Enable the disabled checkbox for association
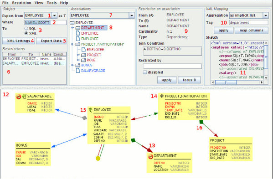273x180 pixels. pyautogui.click(x=144, y=72)
